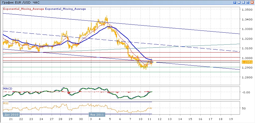The height and width of the screenshot is (123, 255).
Task: Click date 11 on the time axis
Action: pyautogui.click(x=150, y=119)
